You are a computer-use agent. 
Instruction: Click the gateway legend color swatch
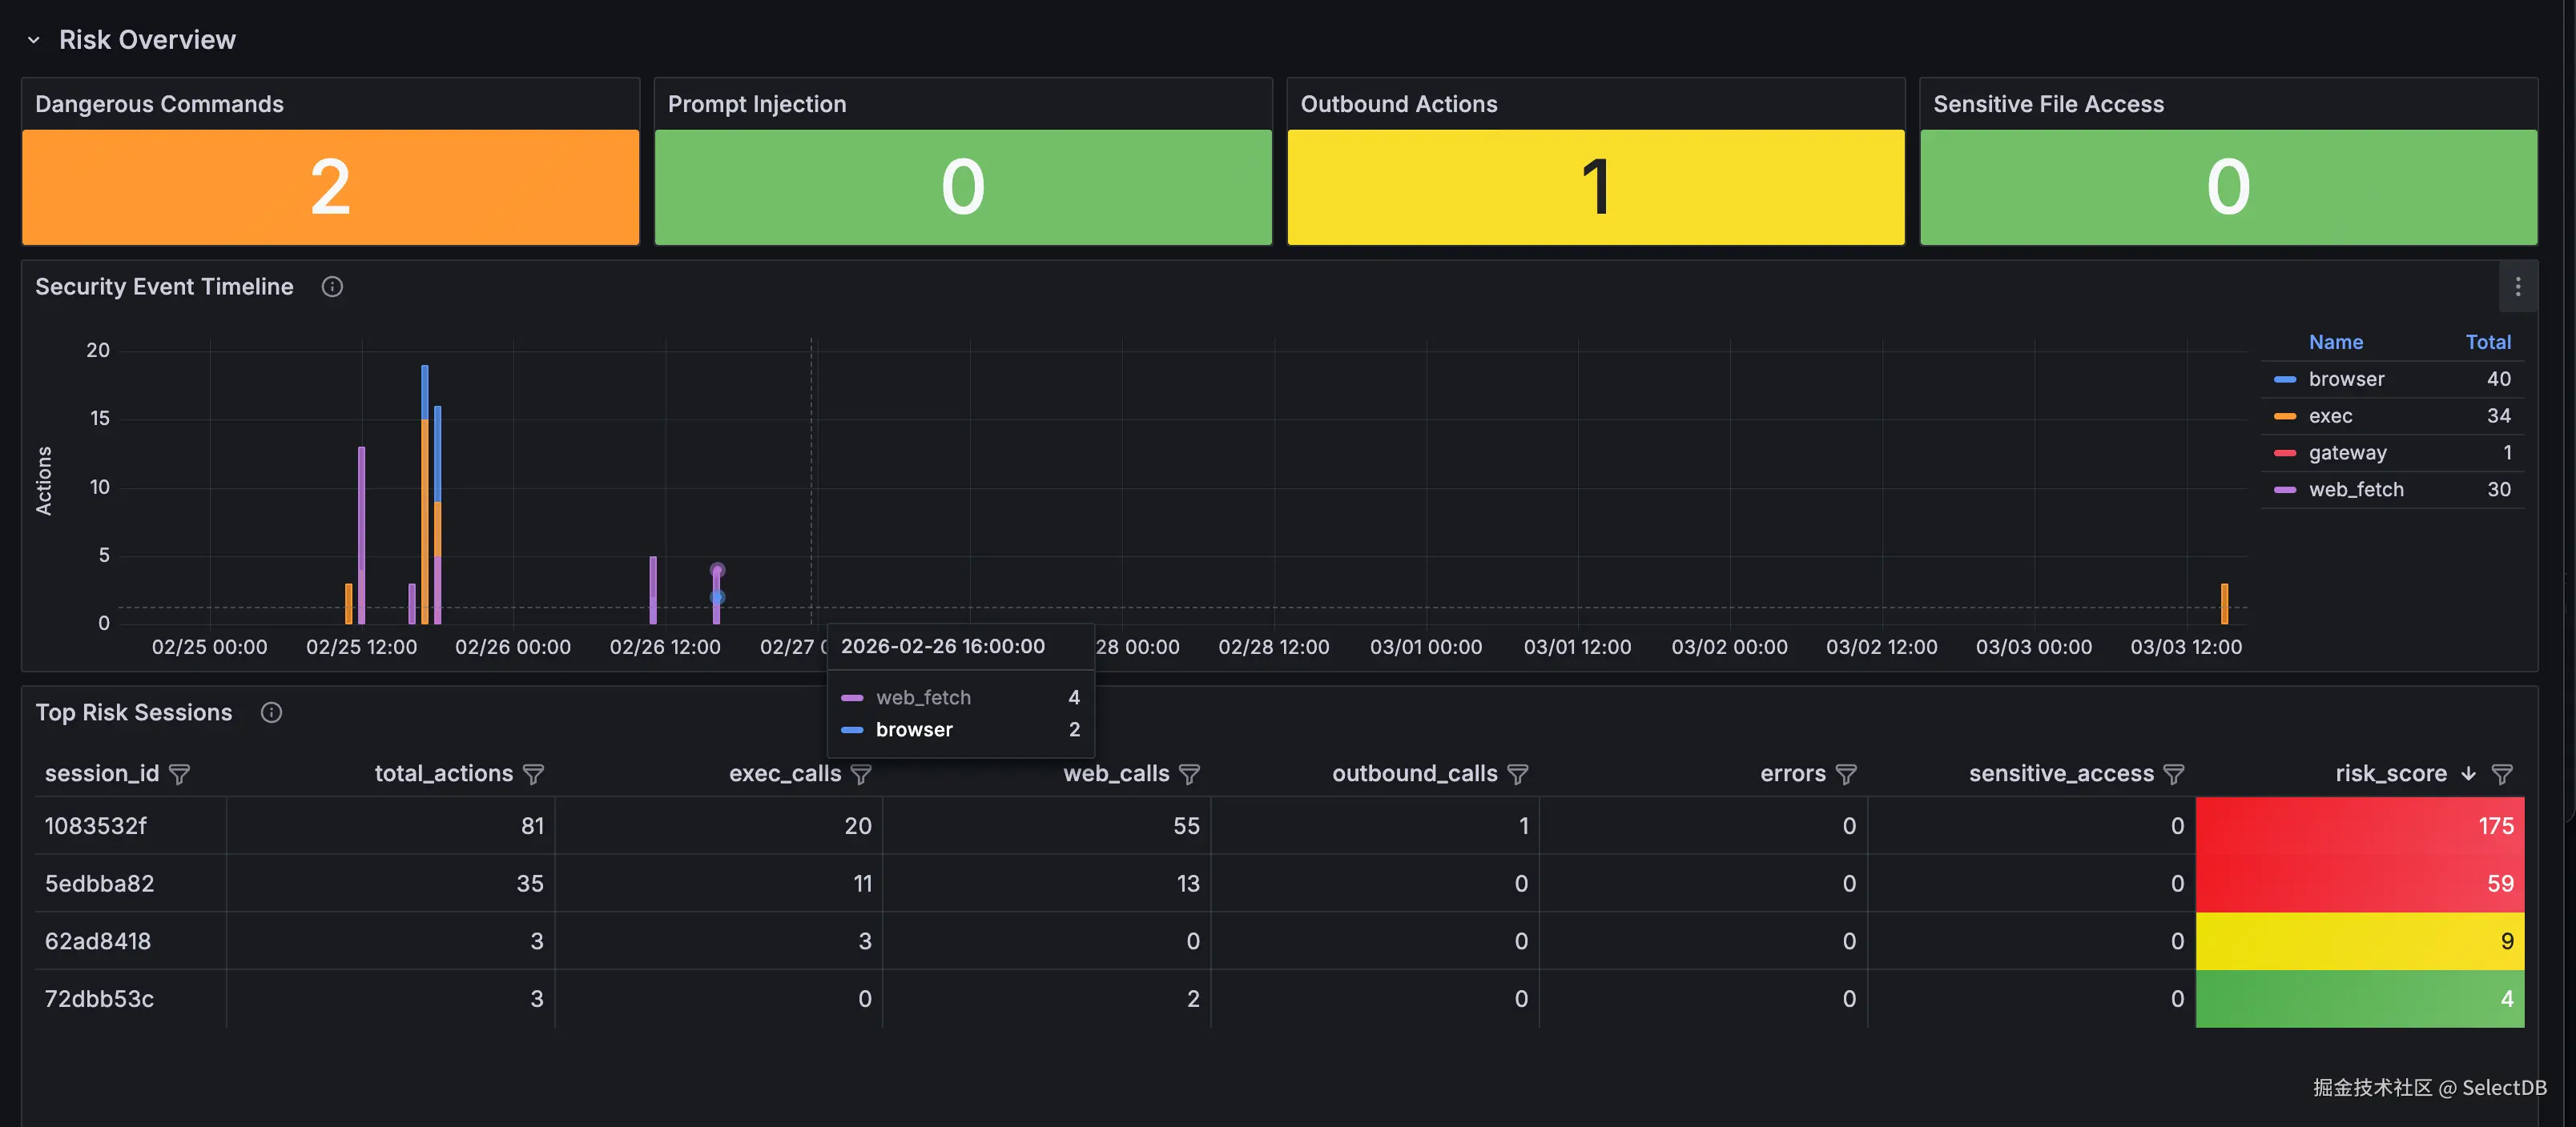coord(2285,454)
